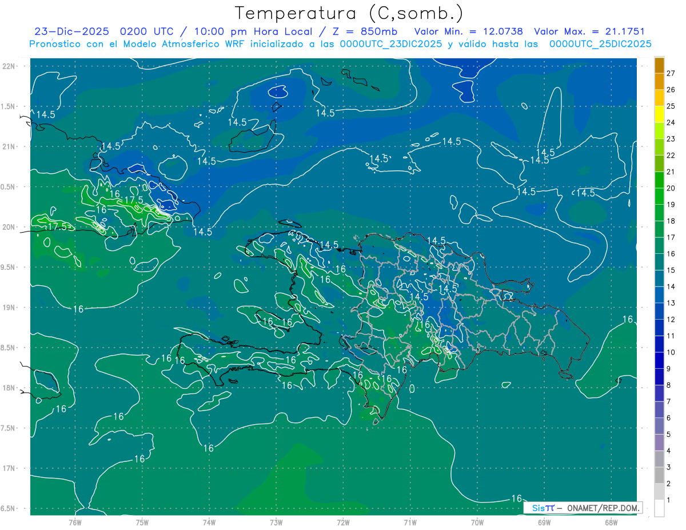Pick the purple legend band between 5 and 6
This screenshot has height=530, width=686.
pos(659,426)
